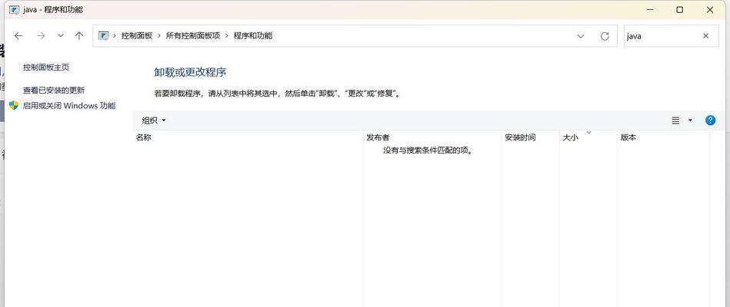Select the 程序和功能 breadcrumb
730x307 pixels.
click(253, 36)
